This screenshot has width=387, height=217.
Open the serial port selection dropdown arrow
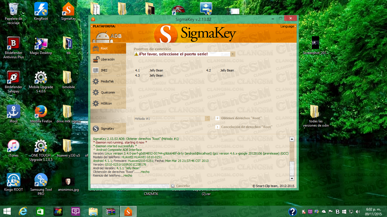(233, 54)
